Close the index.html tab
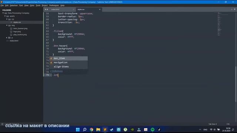The height and width of the screenshot is (133, 237). [74, 10]
